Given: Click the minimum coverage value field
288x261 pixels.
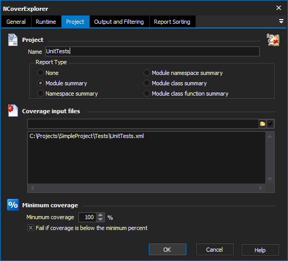Looking at the screenshot, I should click(88, 217).
